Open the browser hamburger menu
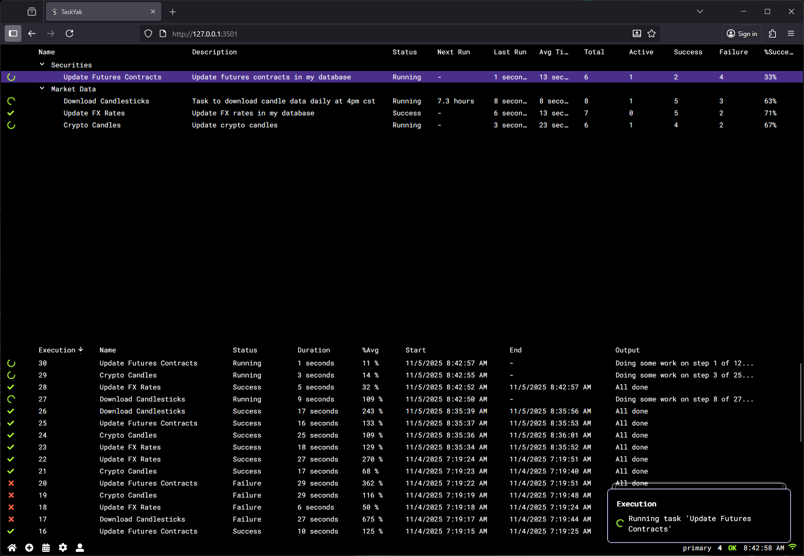804x556 pixels. point(791,33)
